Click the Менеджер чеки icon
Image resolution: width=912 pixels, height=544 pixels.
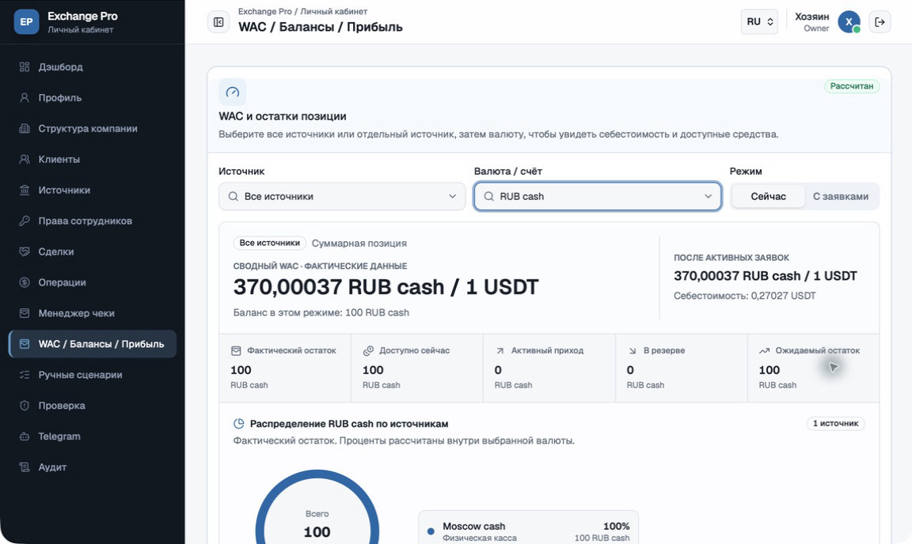tap(25, 313)
